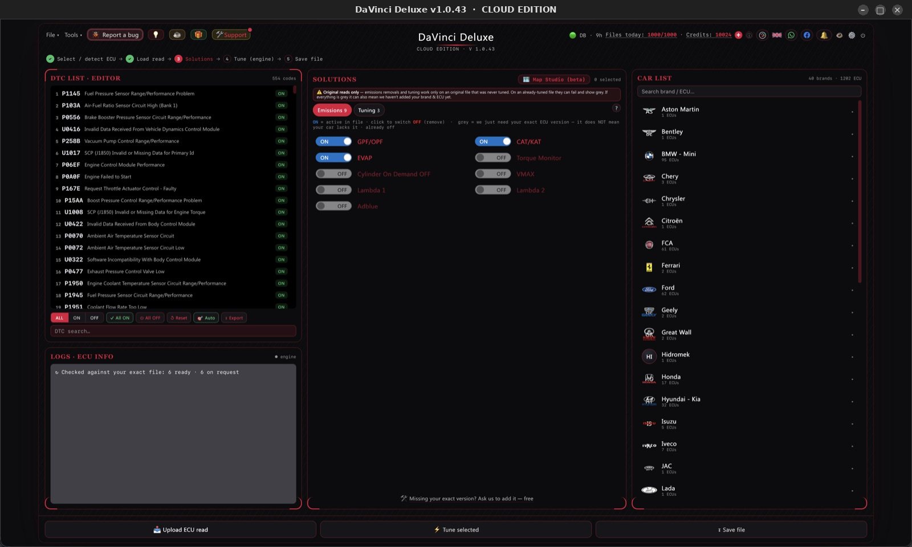
Task: Click the info icon beside credits
Action: (749, 35)
